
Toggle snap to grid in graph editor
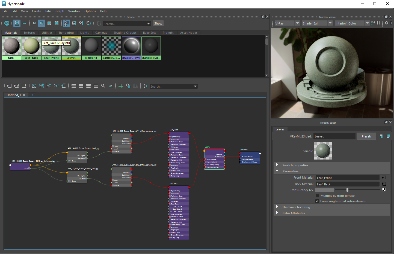point(128,86)
